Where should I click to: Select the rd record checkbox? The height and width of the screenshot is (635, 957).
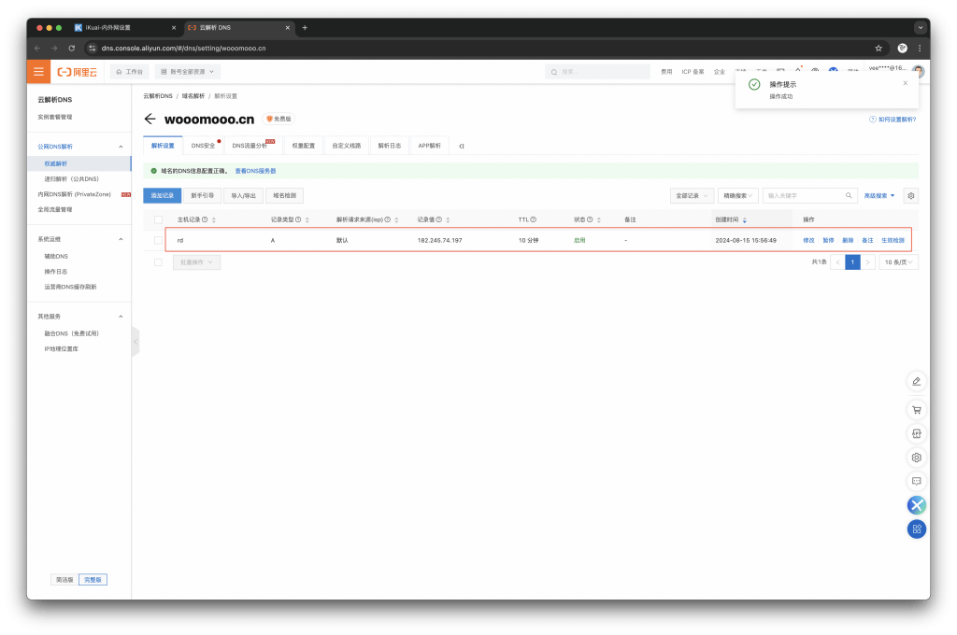(x=158, y=240)
